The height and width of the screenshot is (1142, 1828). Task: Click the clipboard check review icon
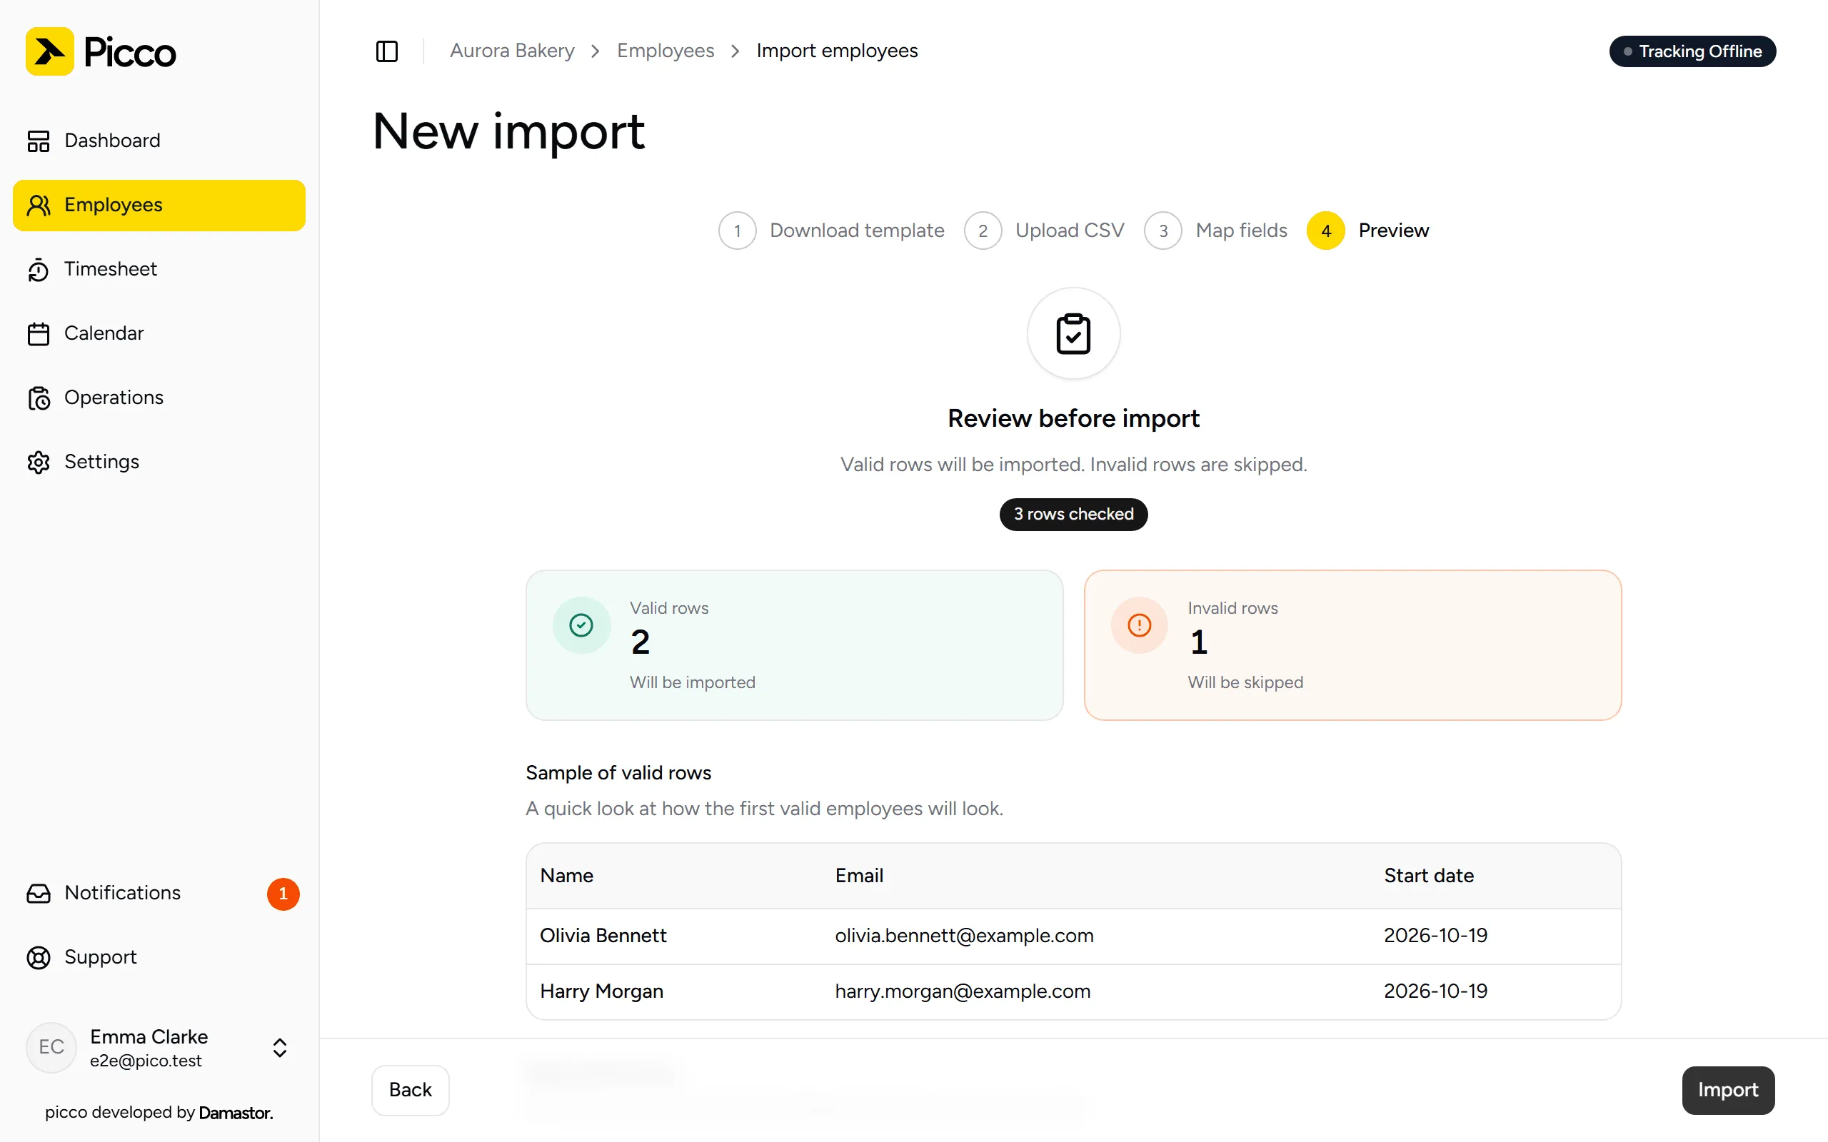[x=1073, y=334]
